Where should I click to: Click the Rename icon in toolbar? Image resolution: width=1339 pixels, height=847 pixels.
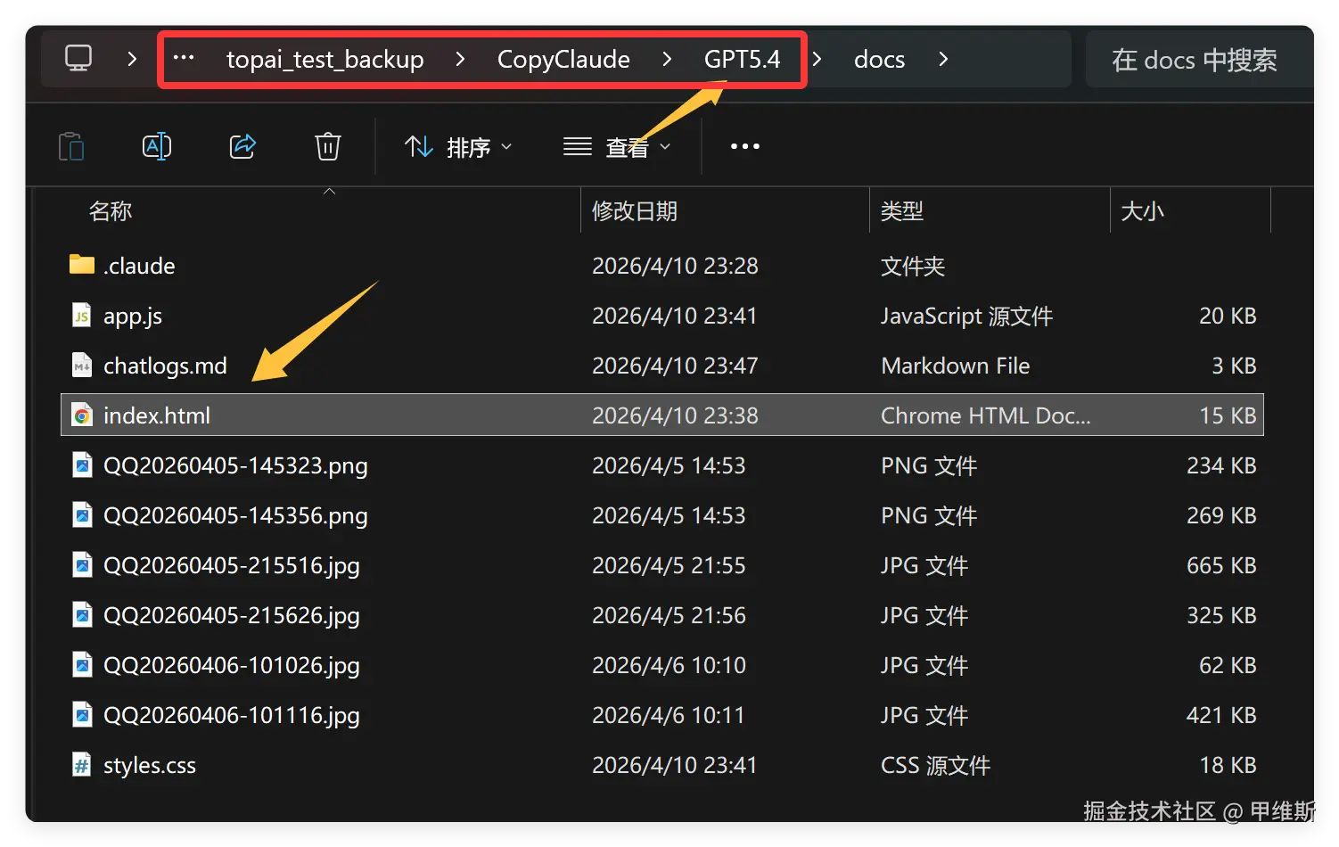[x=157, y=146]
